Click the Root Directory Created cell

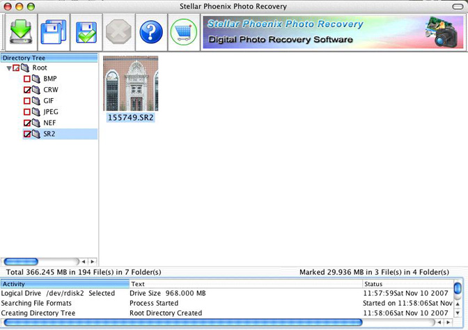[x=166, y=313]
